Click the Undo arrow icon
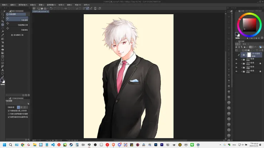264x148 pixels. pyautogui.click(x=51, y=8)
